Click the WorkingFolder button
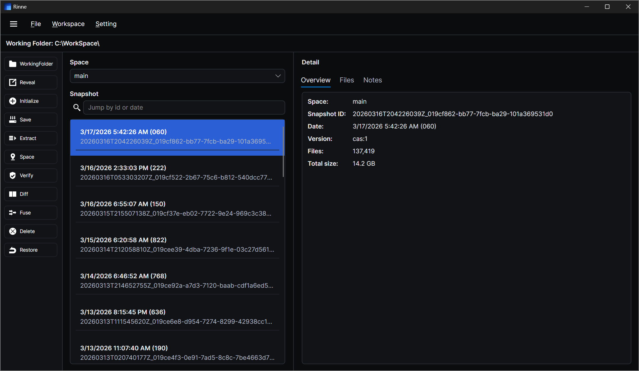639x371 pixels. [x=30, y=64]
